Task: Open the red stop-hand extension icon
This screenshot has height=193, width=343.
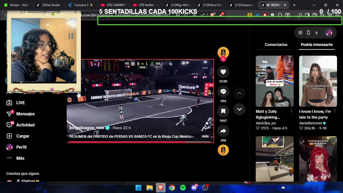Action: pyautogui.click(x=265, y=15)
